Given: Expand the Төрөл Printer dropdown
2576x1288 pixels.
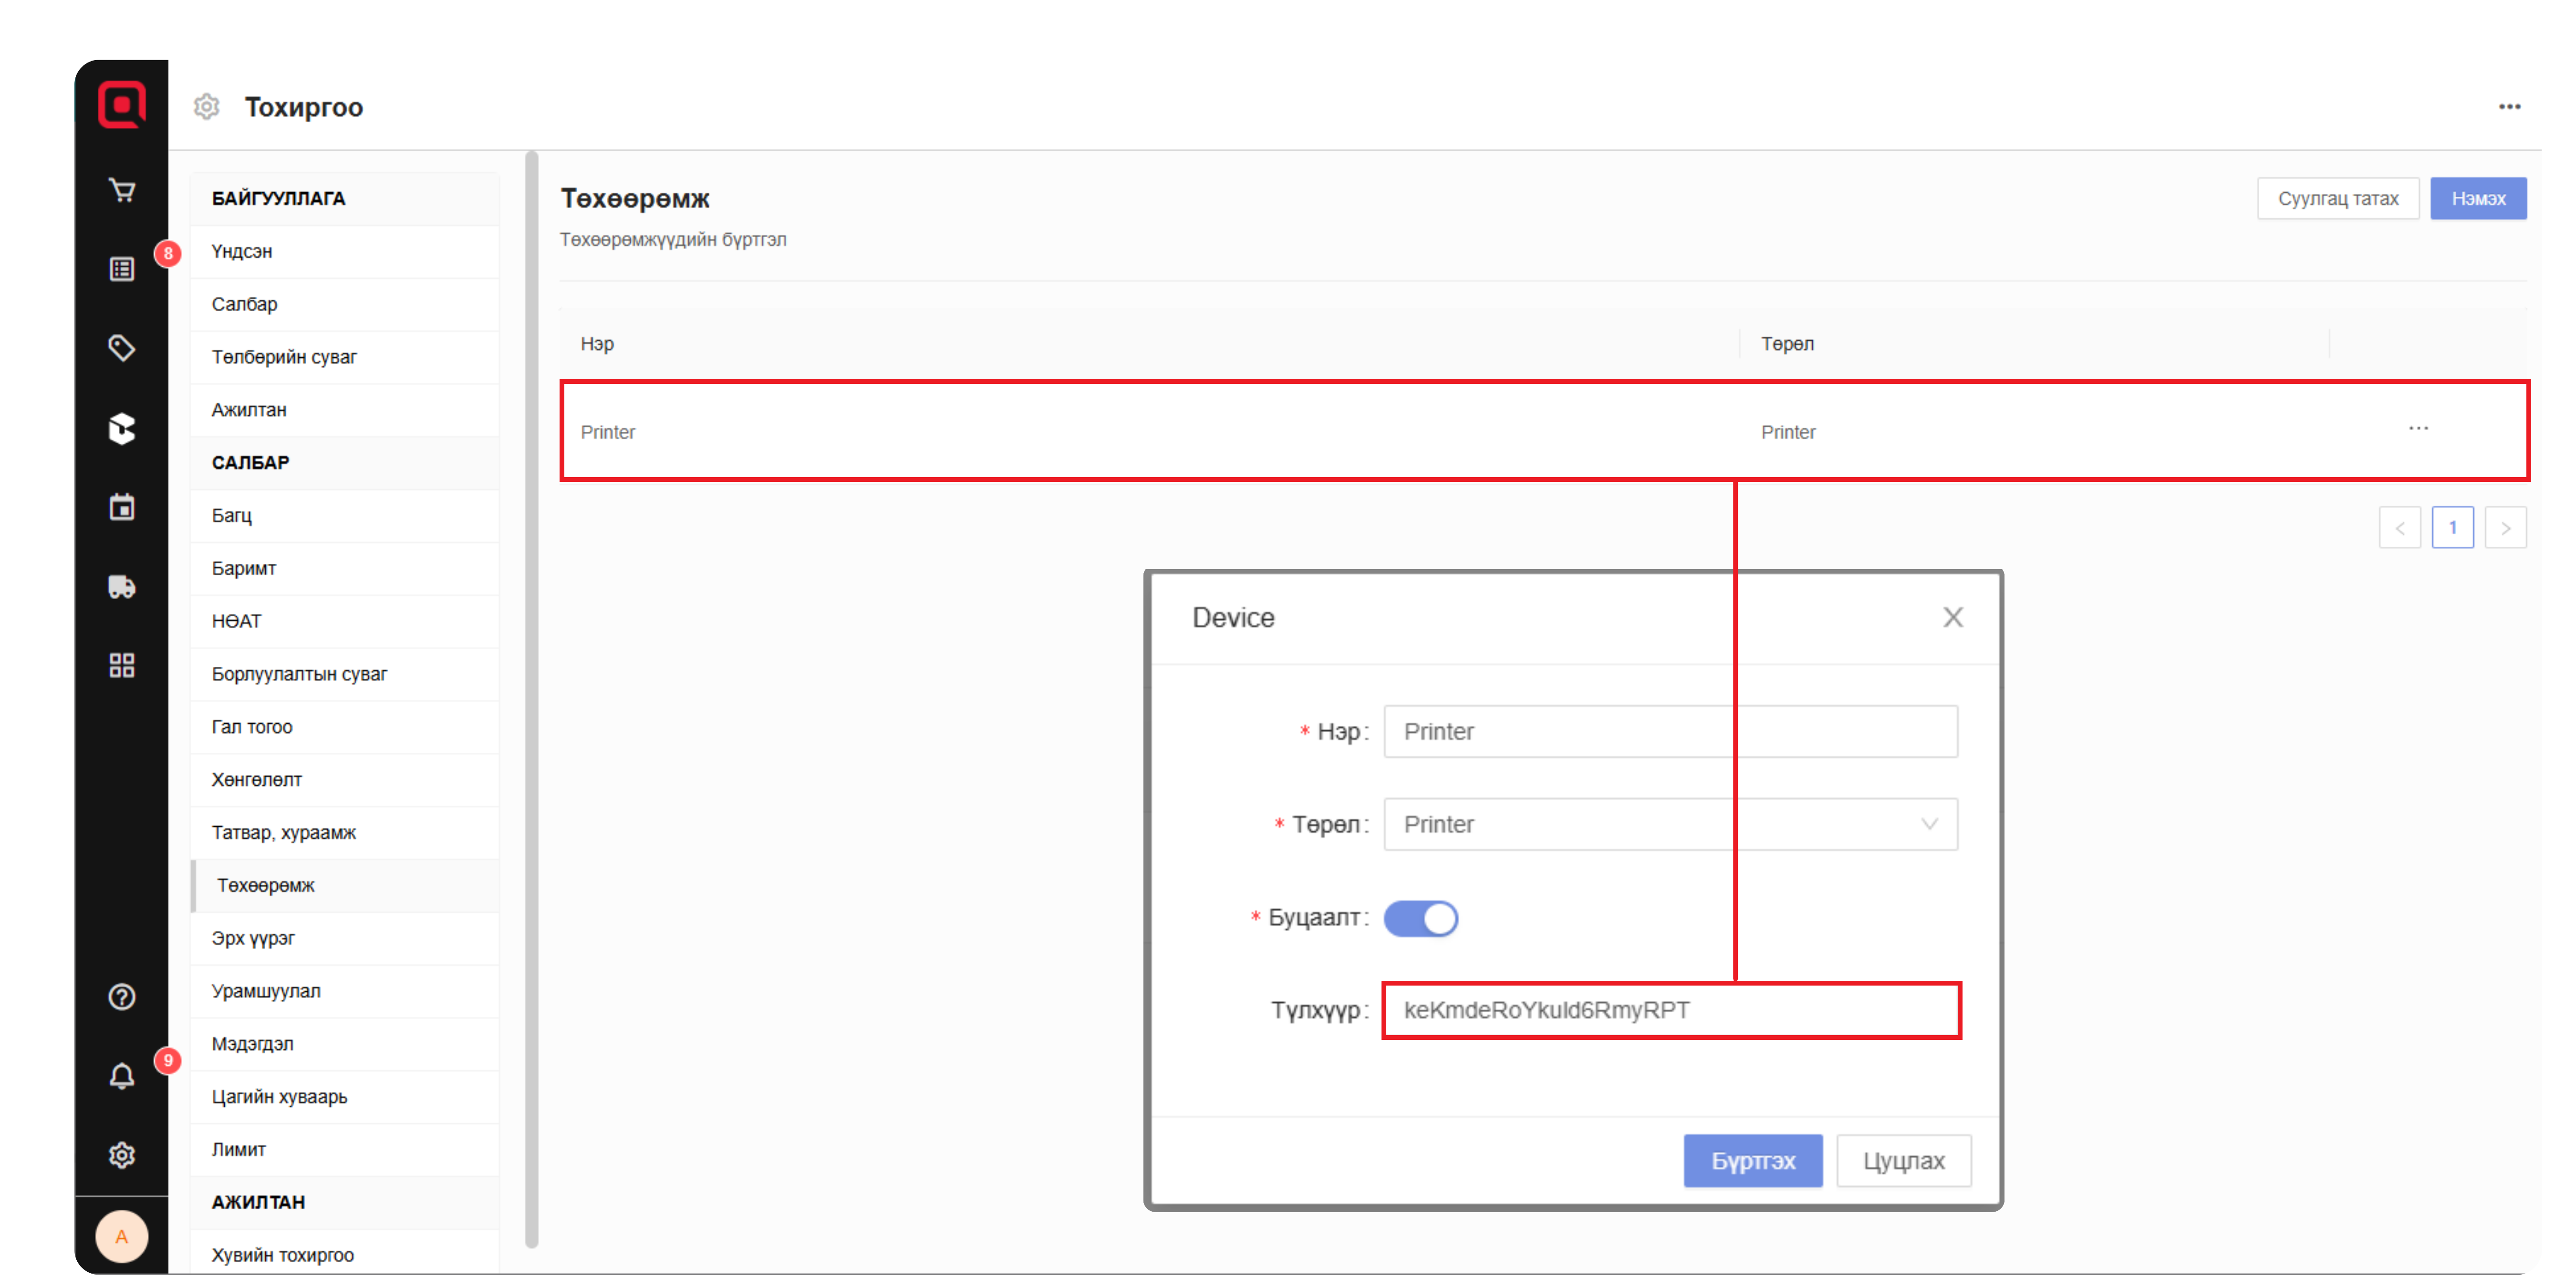Looking at the screenshot, I should [1670, 824].
